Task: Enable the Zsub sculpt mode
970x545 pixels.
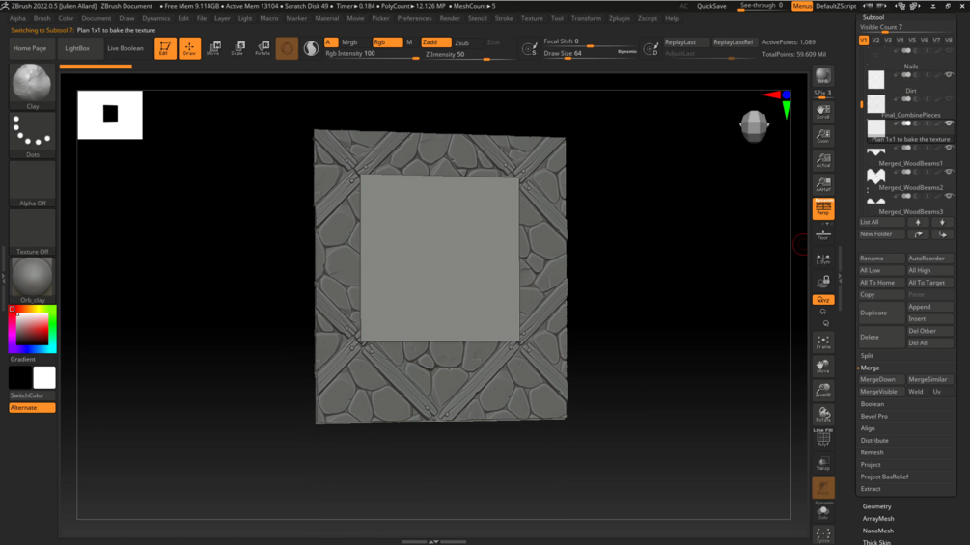Action: point(462,42)
